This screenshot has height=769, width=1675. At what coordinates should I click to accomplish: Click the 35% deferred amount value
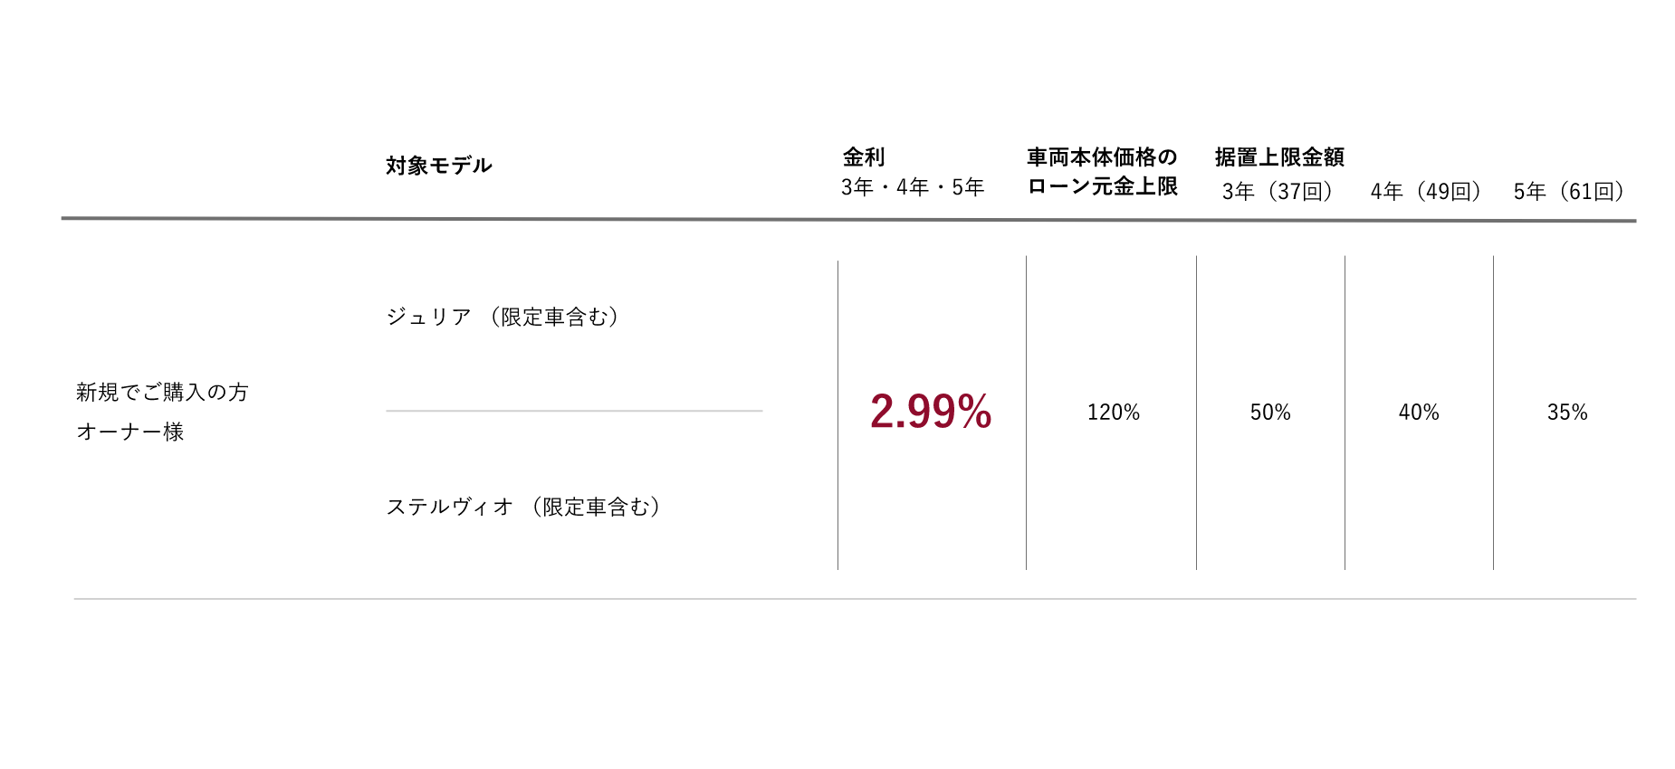point(1567,413)
